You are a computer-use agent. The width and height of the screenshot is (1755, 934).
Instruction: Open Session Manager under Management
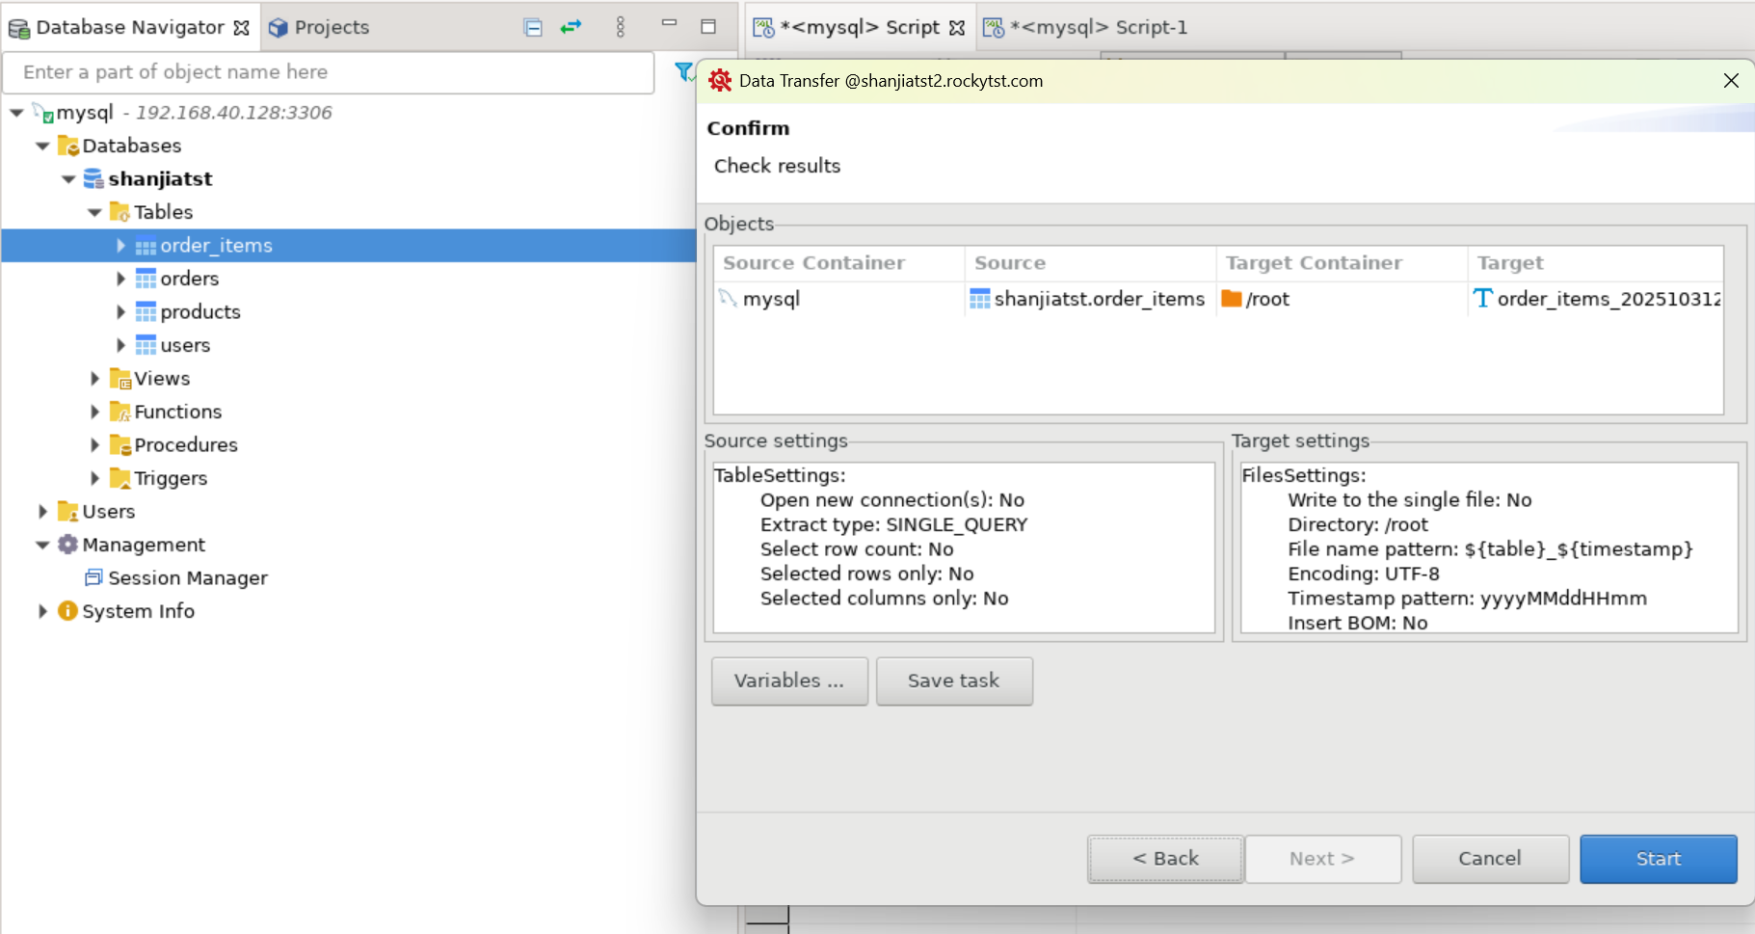187,578
